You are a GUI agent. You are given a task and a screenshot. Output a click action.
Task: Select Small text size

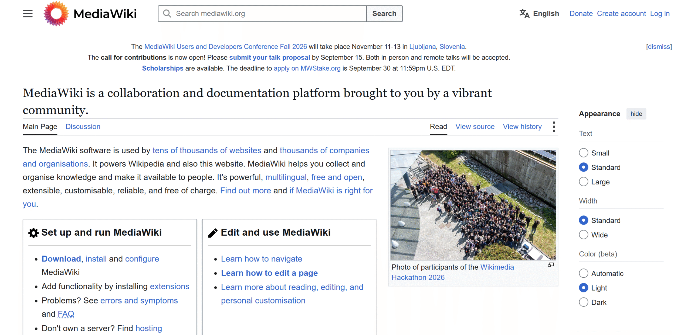click(x=583, y=153)
